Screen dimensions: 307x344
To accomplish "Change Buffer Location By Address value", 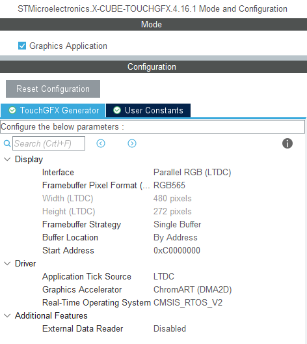I will (x=176, y=238).
